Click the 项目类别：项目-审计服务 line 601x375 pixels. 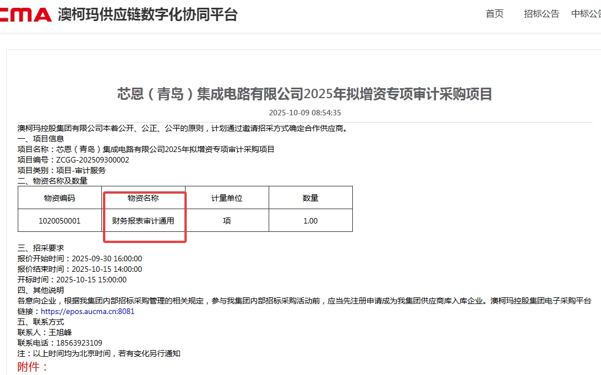[x=61, y=170]
